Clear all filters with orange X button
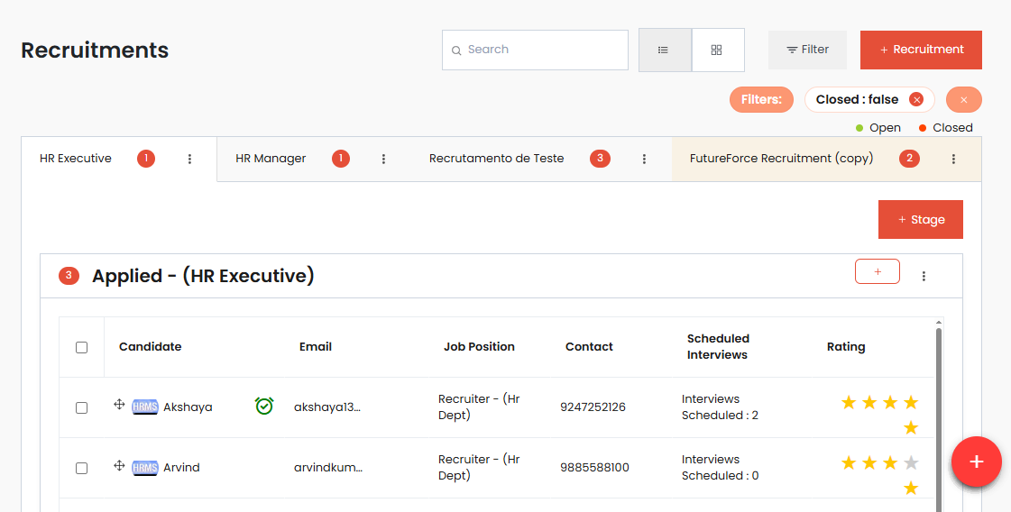This screenshot has width=1011, height=512. [x=963, y=100]
